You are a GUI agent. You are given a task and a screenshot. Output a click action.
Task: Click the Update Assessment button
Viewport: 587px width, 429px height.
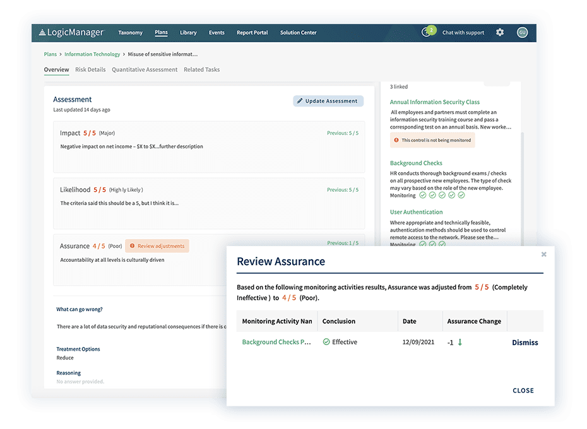[328, 101]
